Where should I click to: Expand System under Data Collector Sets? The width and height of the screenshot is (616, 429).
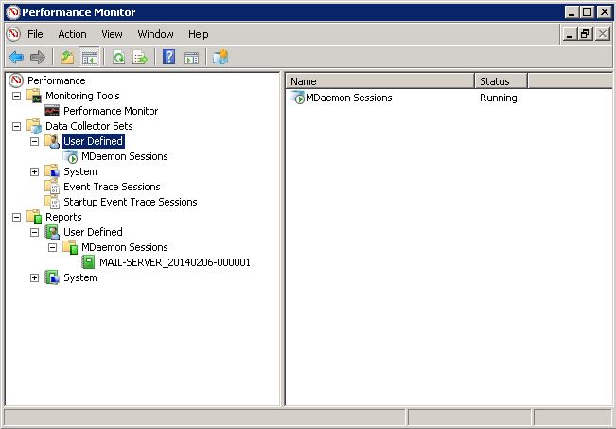[x=35, y=171]
